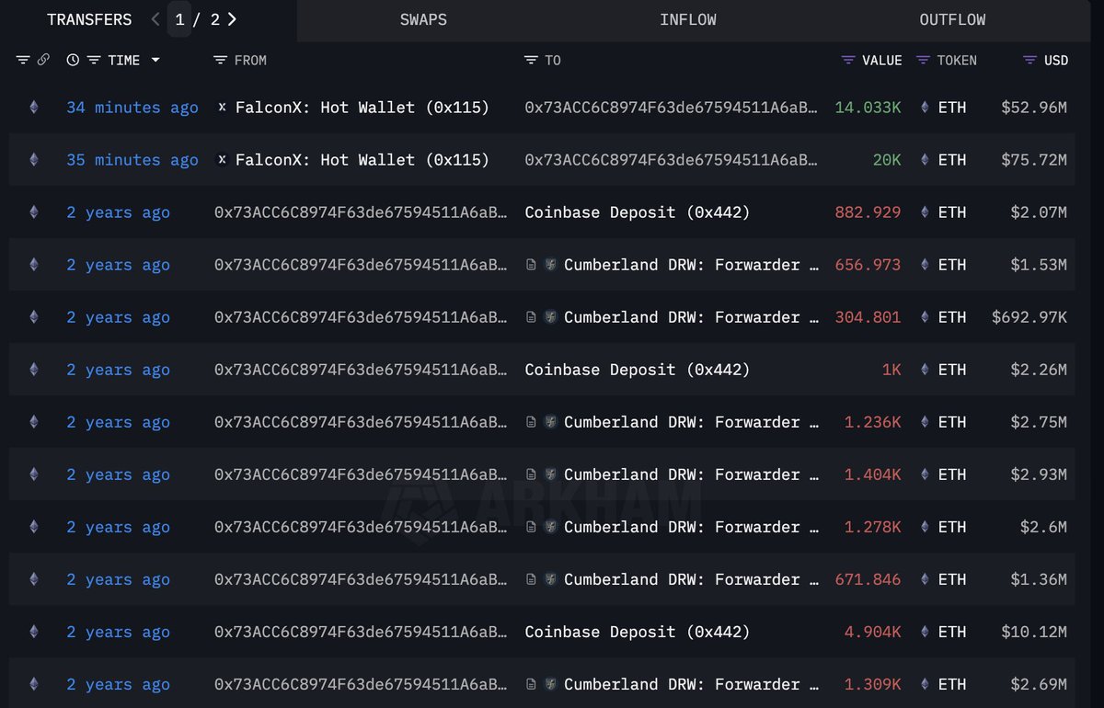Open chain filter icon in header
Screen dimensions: 1104x708
coord(23,60)
